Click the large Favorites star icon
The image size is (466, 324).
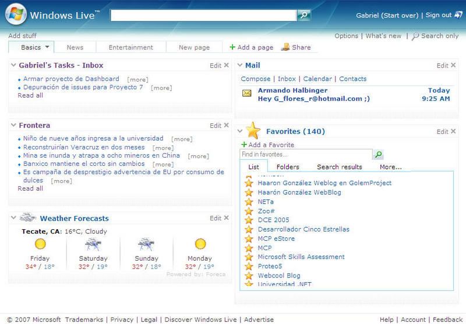coord(253,131)
